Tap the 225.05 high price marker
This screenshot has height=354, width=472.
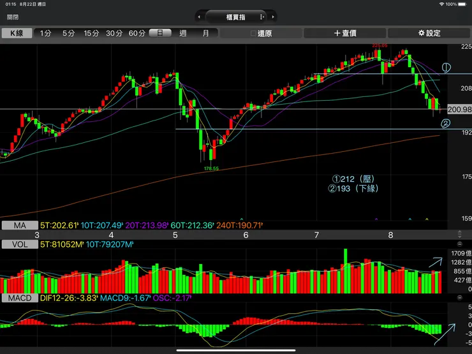click(x=380, y=46)
